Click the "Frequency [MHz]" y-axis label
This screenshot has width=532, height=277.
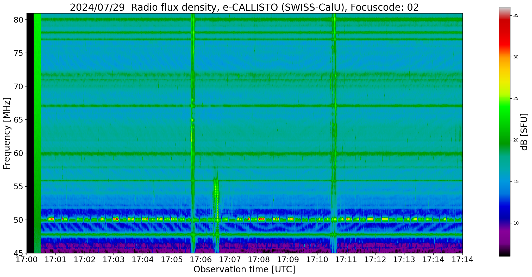[7, 133]
